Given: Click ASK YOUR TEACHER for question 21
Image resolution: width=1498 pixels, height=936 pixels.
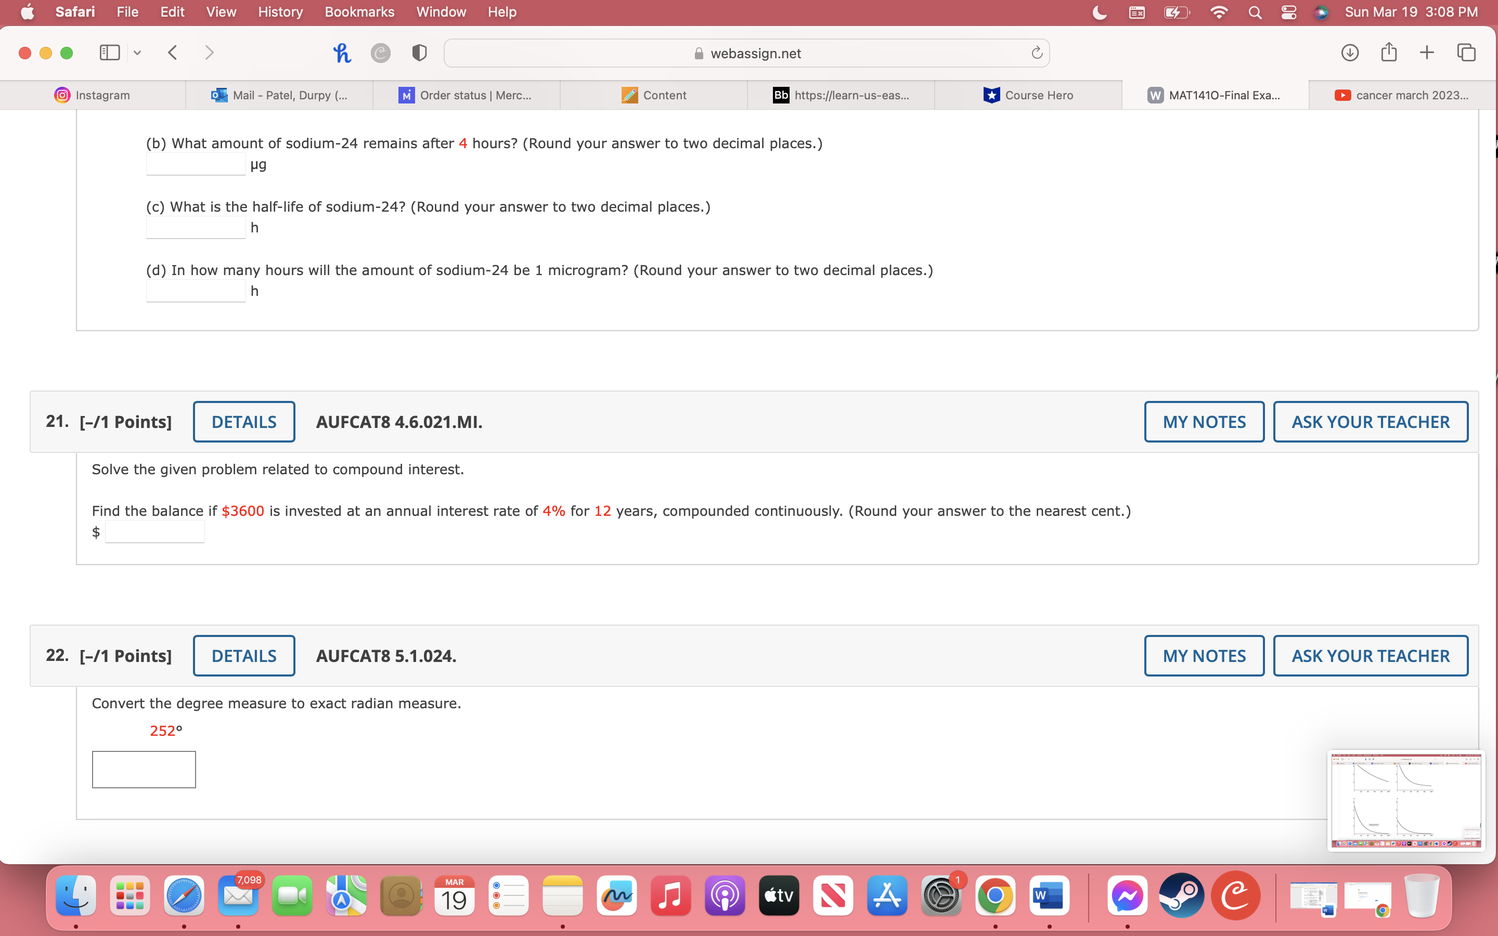Looking at the screenshot, I should coord(1370,422).
